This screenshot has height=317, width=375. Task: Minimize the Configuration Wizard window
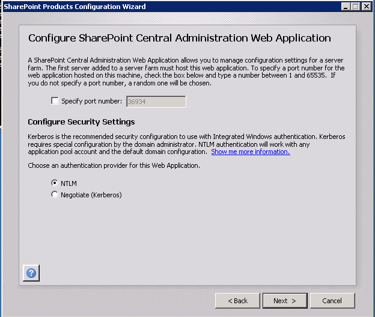pyautogui.click(x=347, y=7)
